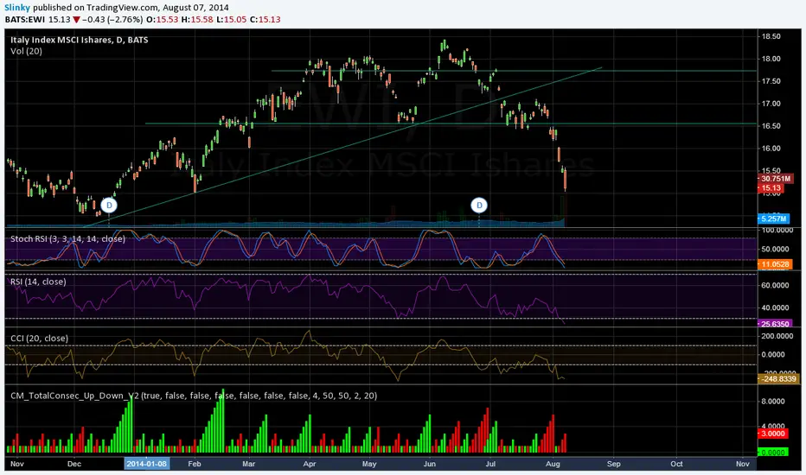Click the 18.50 price axis label
Image resolution: width=806 pixels, height=475 pixels.
coord(771,36)
